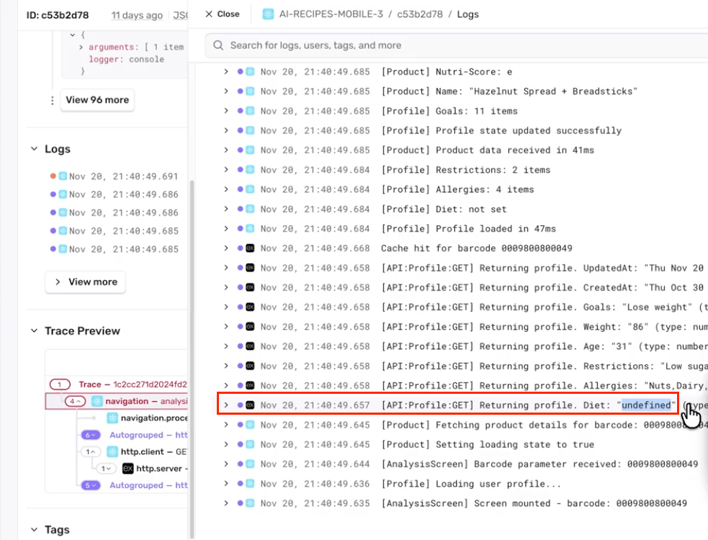Expand the Fetching product details log row
Image resolution: width=708 pixels, height=540 pixels.
click(225, 425)
